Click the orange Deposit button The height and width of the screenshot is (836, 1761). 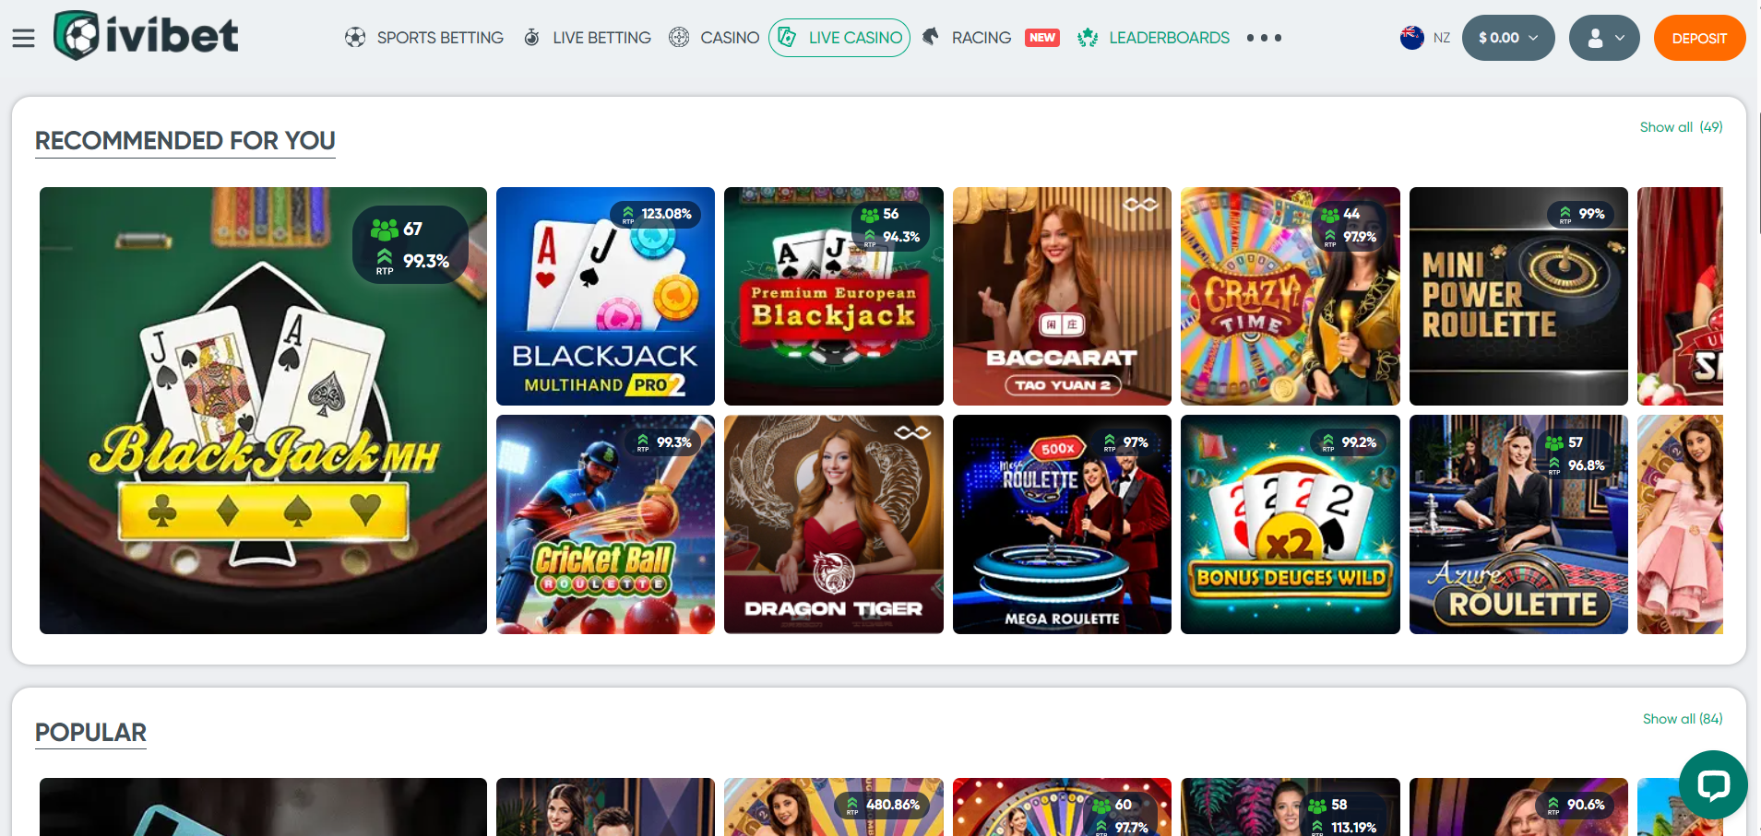pyautogui.click(x=1699, y=38)
